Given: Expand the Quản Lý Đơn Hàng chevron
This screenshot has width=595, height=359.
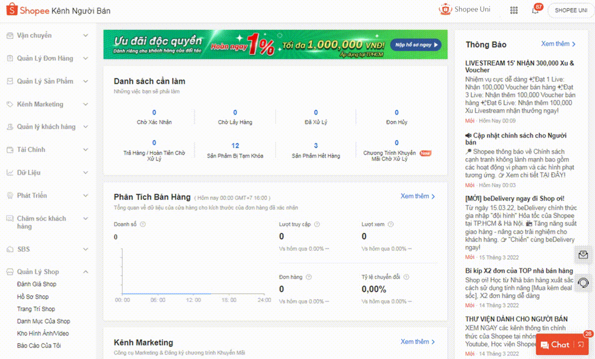Looking at the screenshot, I should click(x=86, y=58).
